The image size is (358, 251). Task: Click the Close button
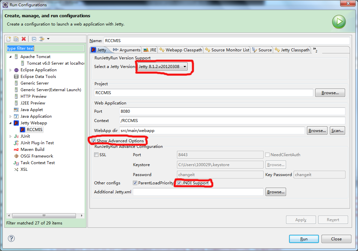[x=336, y=239]
